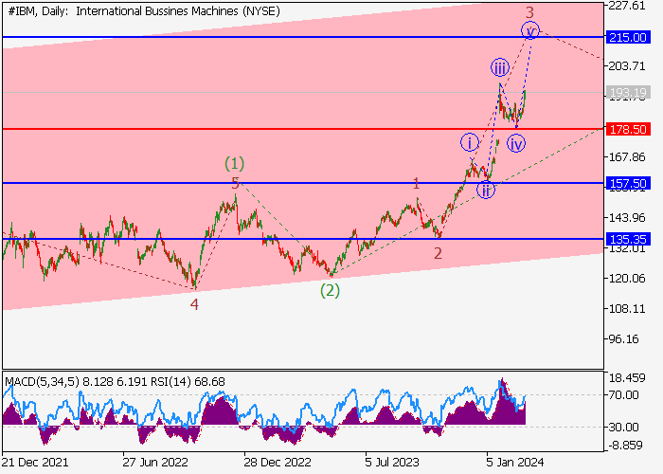Click the 132.01 price axis value
This screenshot has width=663, height=474.
[627, 248]
